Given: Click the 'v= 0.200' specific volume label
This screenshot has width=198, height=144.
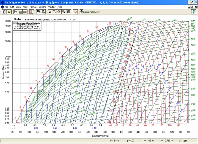Looking at the screenshot, I should tap(92, 114).
